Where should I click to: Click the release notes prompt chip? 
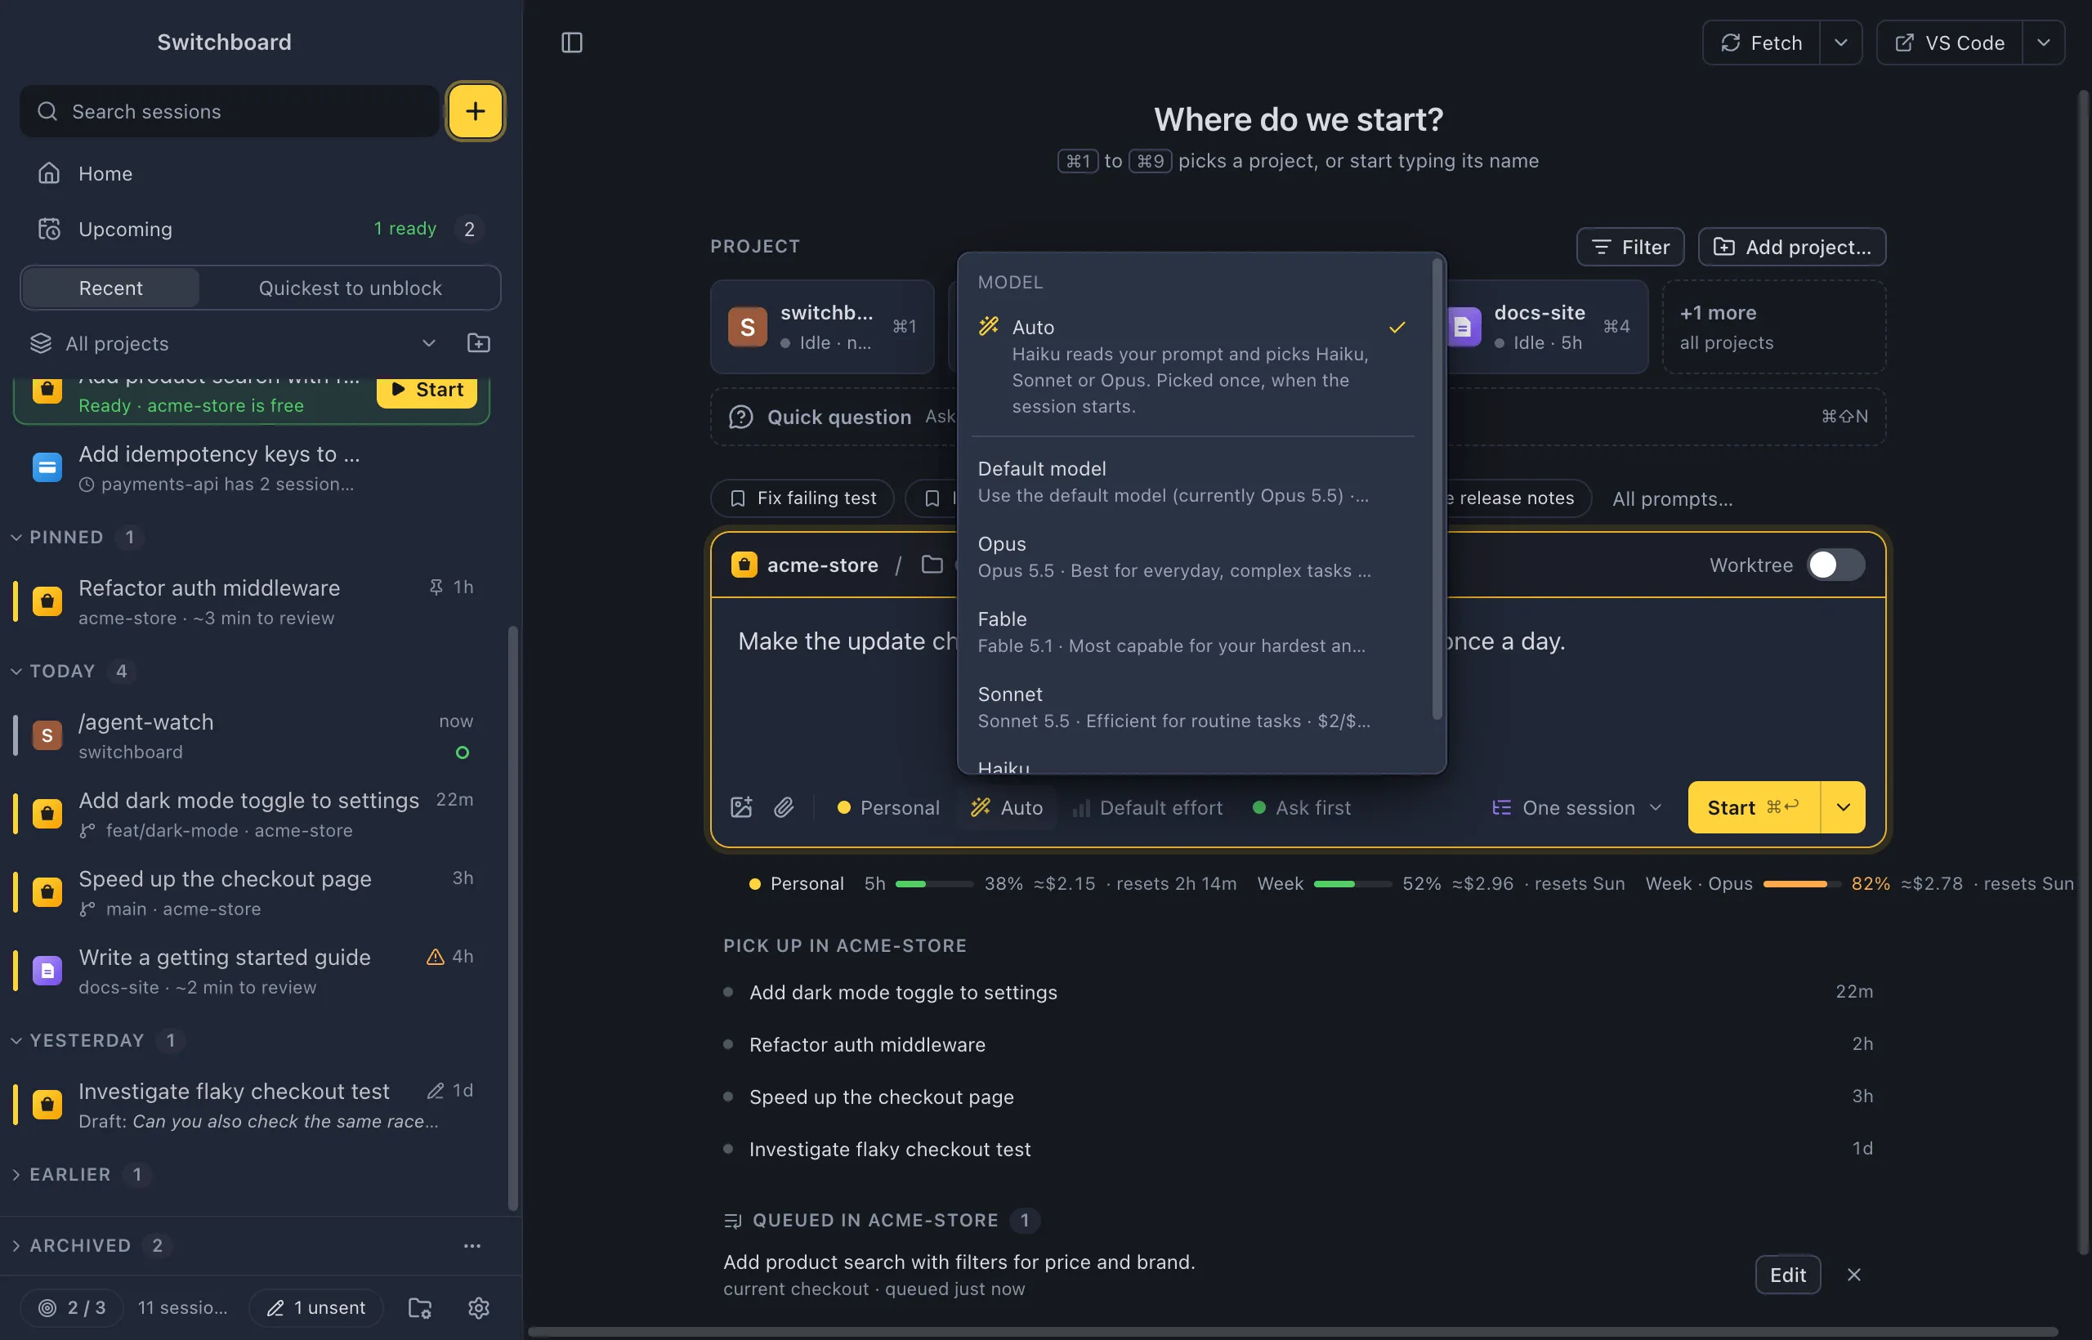(x=1518, y=498)
